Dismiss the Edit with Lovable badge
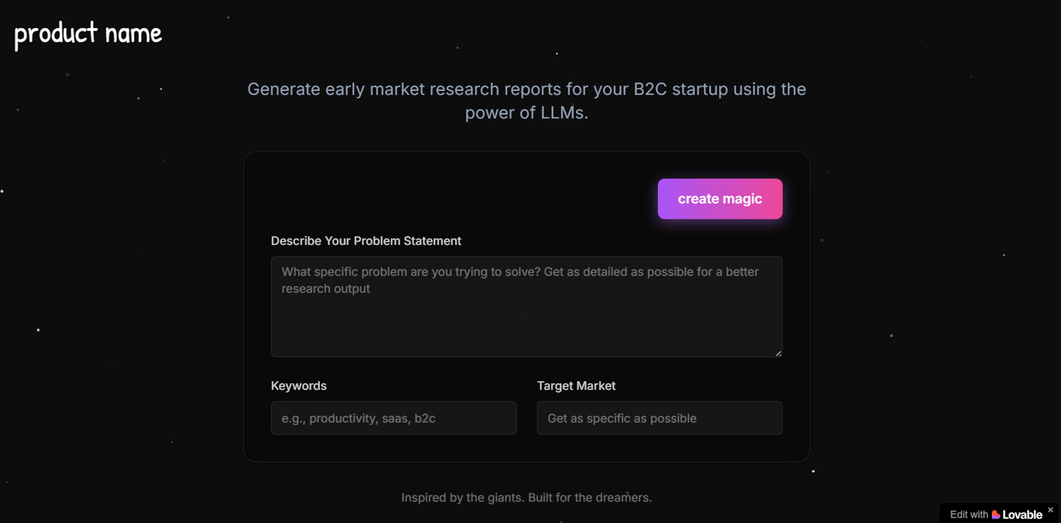Viewport: 1061px width, 523px height. click(1050, 510)
